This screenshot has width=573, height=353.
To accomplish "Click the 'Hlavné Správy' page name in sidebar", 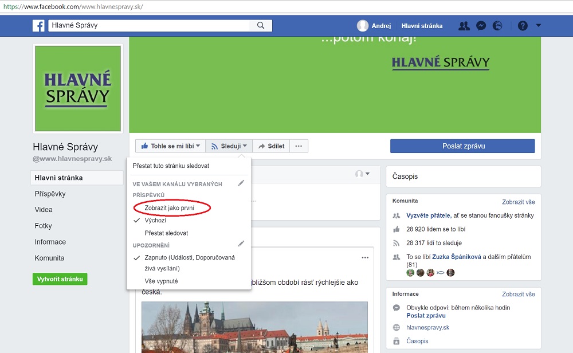I will click(x=65, y=147).
